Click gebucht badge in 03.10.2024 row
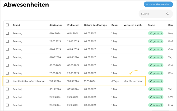The width and height of the screenshot is (177, 111). click(156, 89)
